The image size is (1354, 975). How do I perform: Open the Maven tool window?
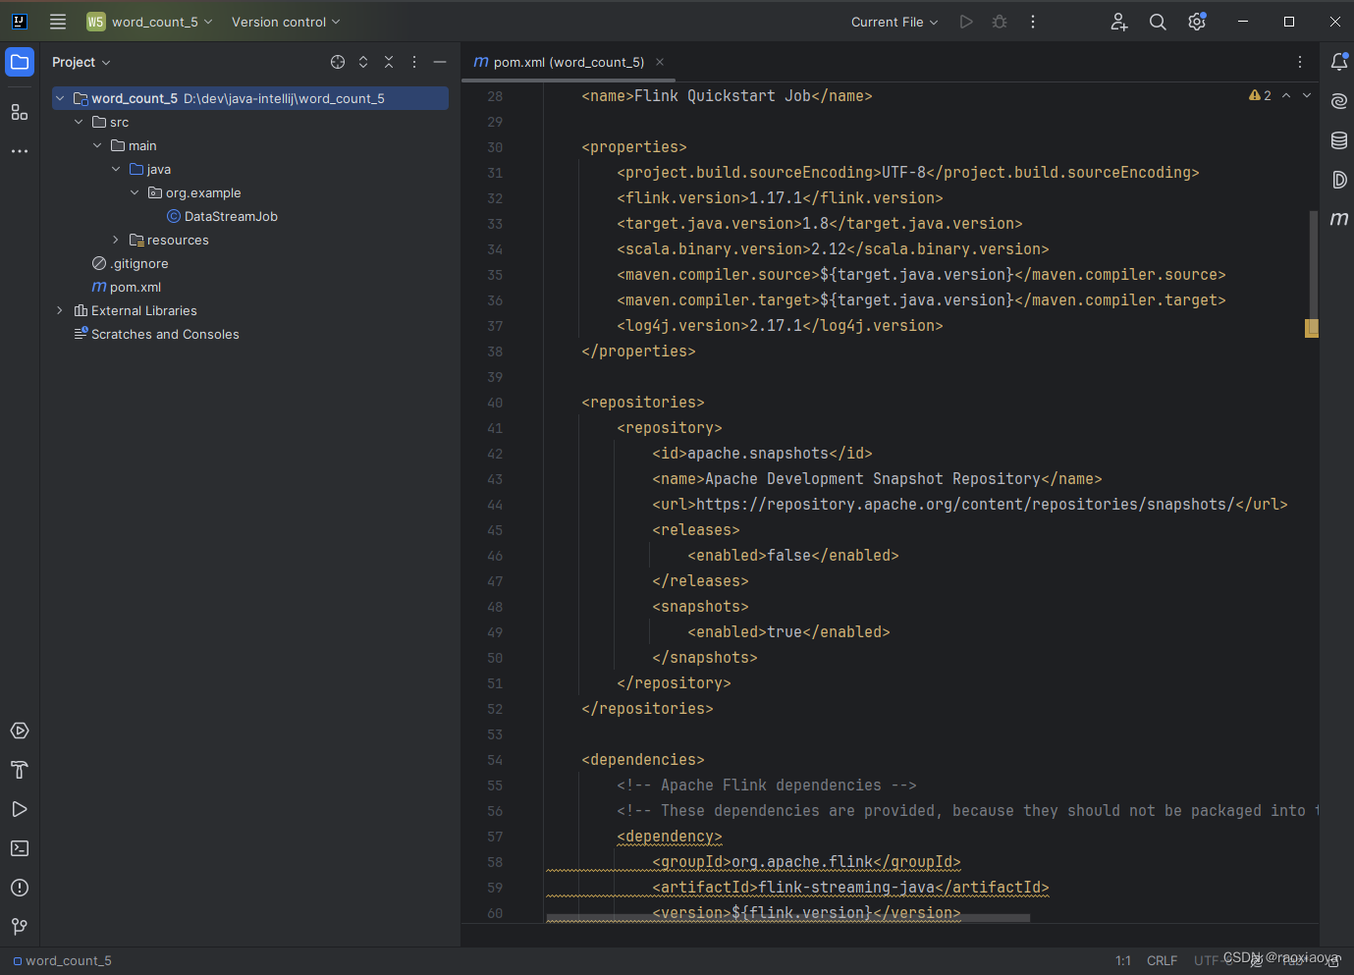pos(1338,219)
